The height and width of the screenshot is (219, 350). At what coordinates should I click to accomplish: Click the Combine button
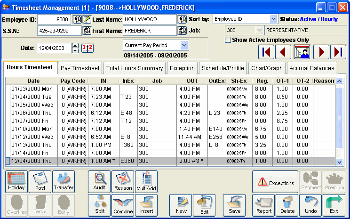[x=123, y=205]
